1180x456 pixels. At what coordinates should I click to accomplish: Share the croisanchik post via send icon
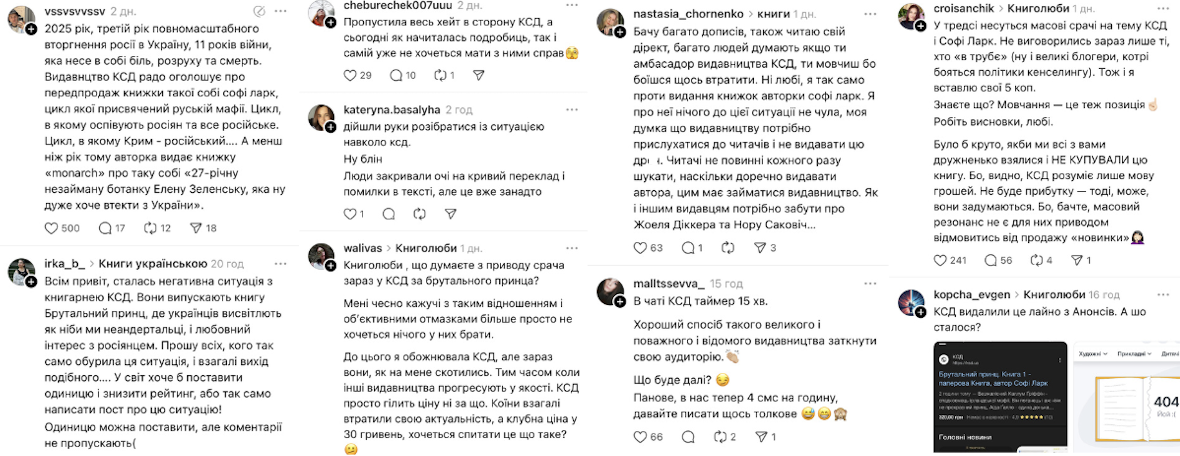1077,260
